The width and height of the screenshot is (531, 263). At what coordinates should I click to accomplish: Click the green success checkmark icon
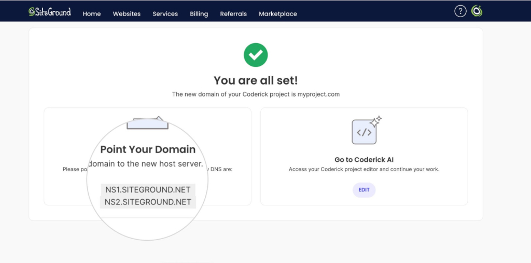tap(256, 55)
